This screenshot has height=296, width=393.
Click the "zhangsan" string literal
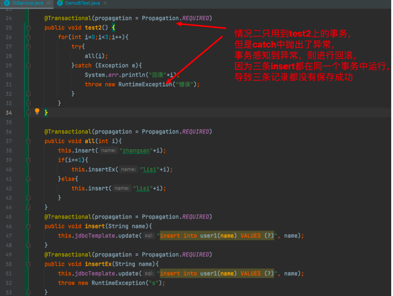(136, 151)
